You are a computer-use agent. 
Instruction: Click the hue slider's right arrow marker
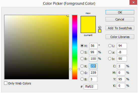click(79, 69)
